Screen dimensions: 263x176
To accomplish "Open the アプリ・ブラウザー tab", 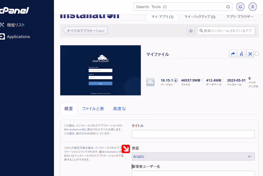I will tap(240, 17).
